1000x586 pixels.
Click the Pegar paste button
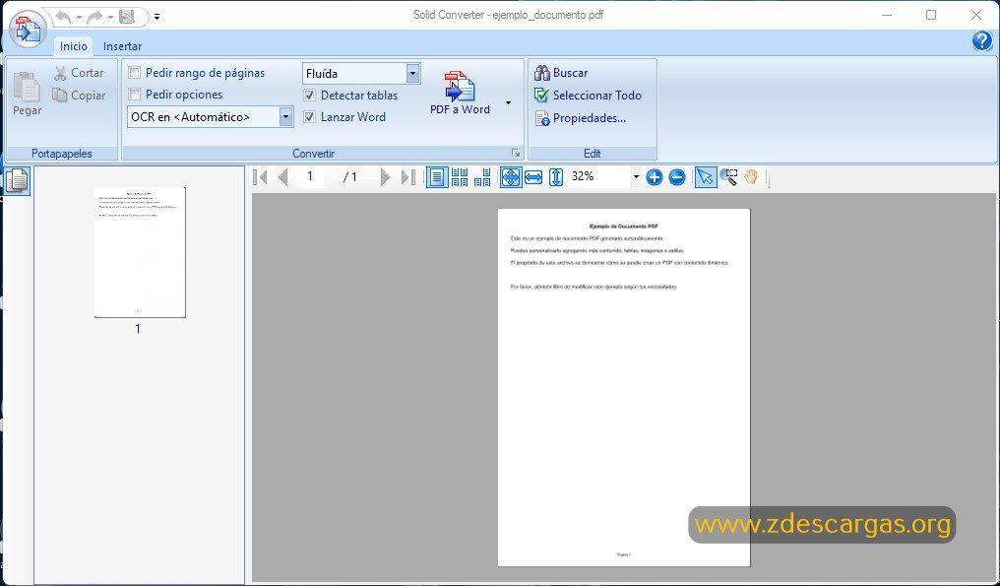[27, 95]
